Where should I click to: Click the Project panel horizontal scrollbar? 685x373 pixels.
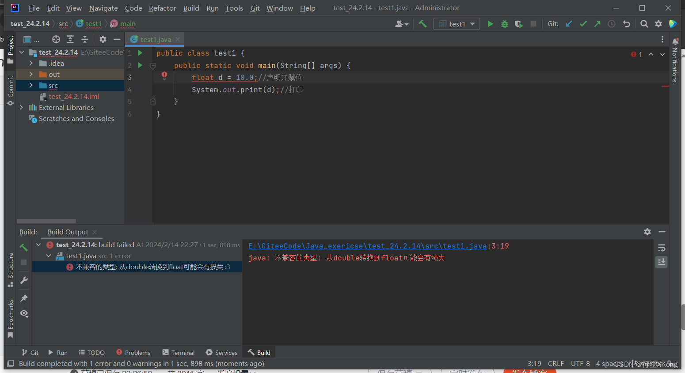coord(46,221)
